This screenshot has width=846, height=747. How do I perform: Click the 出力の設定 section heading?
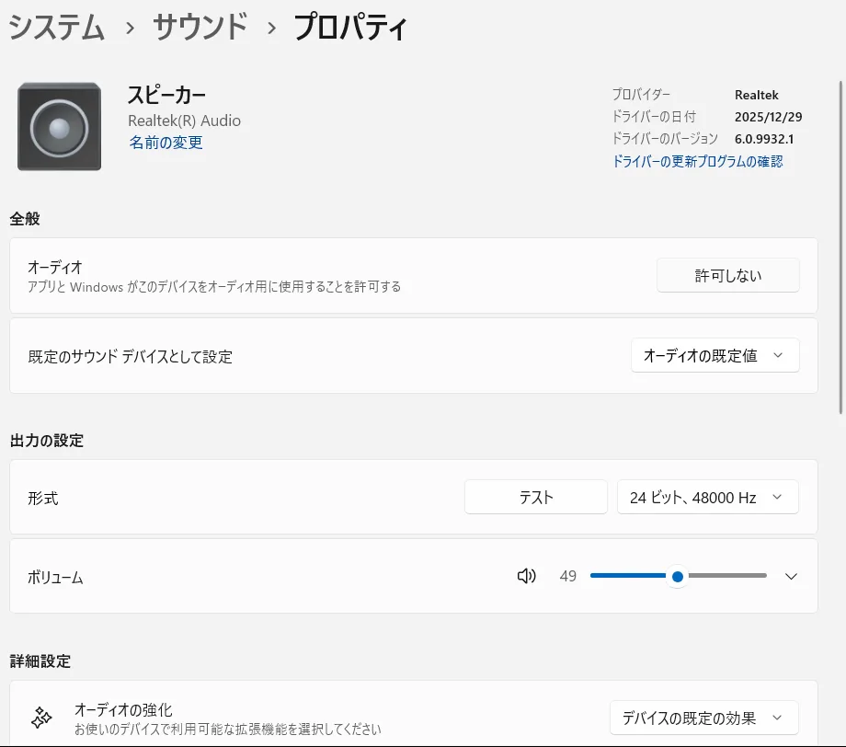point(46,441)
